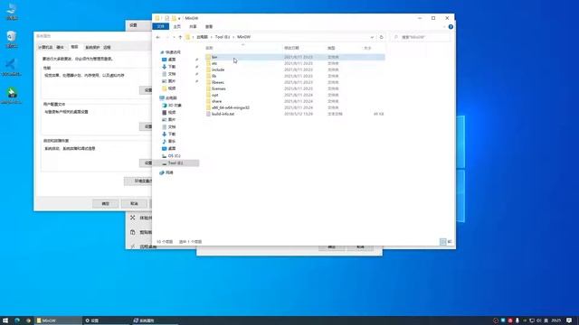This screenshot has width=579, height=325.
Task: Switch to 远程 tab in 系统属性
Action: pyautogui.click(x=107, y=47)
